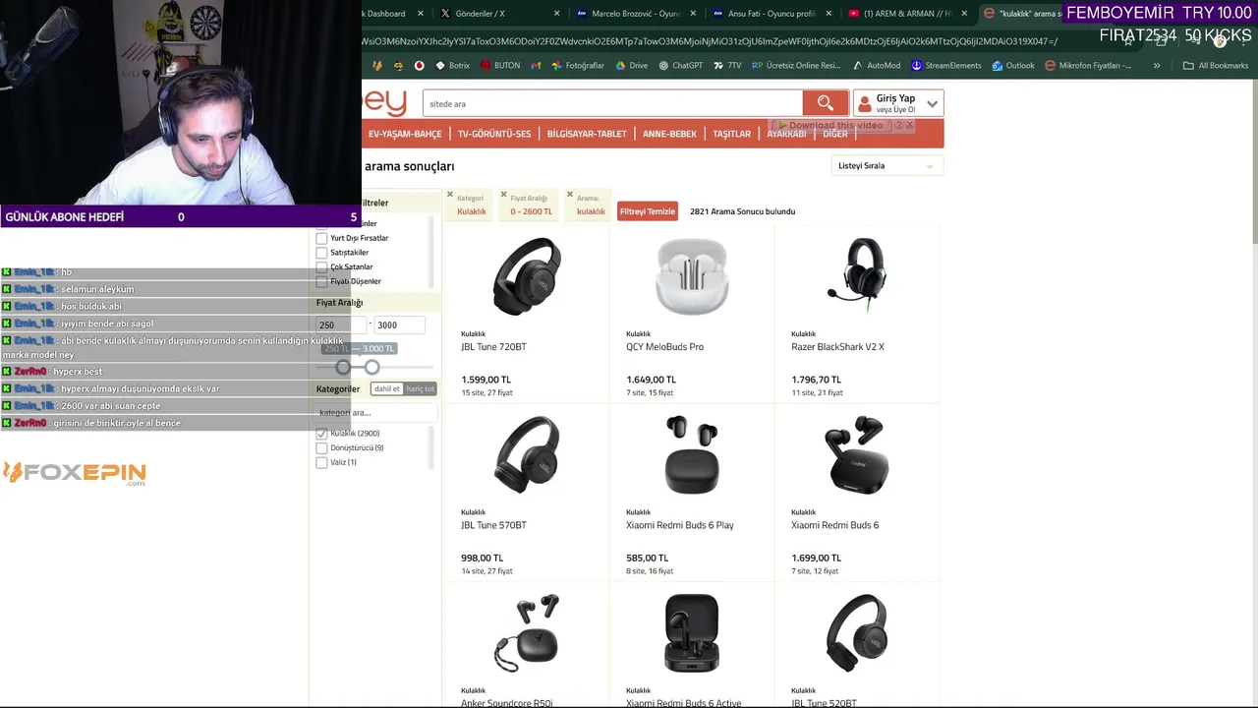Open the Fotoğraflar bookmark

(578, 66)
